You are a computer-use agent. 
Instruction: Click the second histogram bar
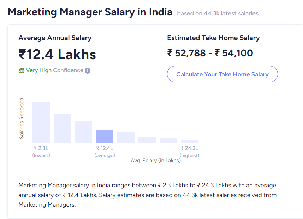click(62, 129)
